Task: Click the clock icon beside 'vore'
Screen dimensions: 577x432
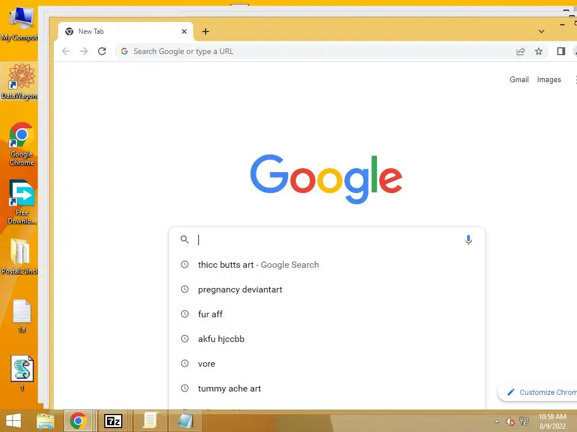Action: coord(185,364)
